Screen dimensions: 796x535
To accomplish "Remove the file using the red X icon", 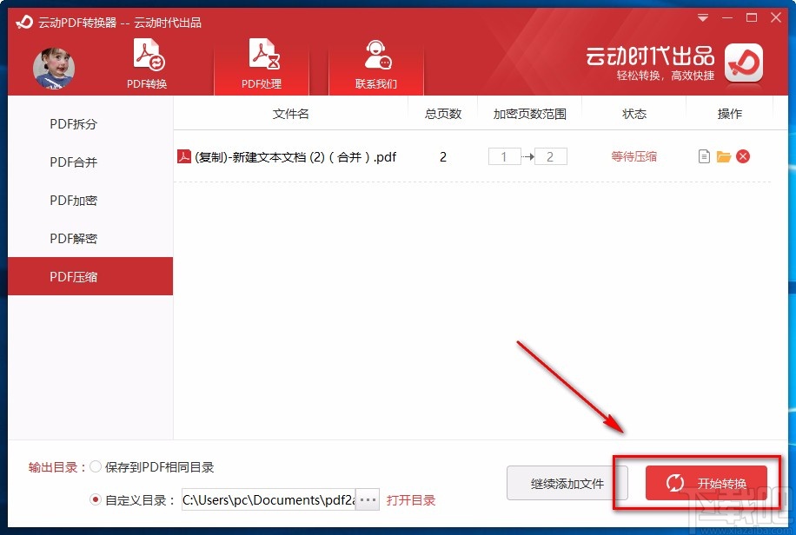I will point(745,156).
